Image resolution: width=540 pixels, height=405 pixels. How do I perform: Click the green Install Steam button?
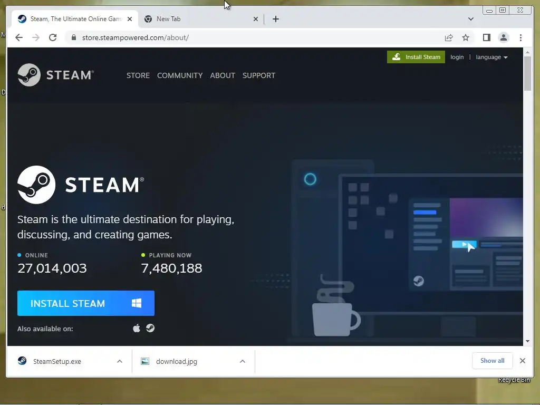pos(416,57)
